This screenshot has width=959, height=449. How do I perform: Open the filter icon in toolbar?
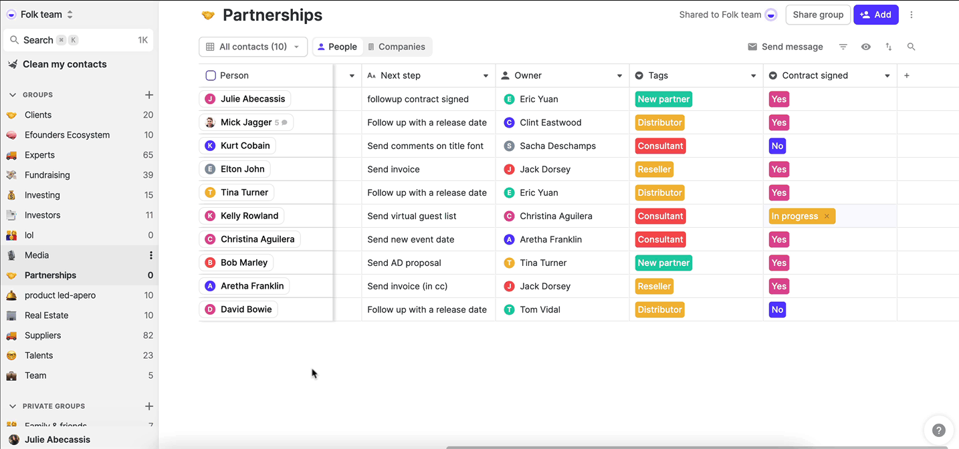click(843, 47)
